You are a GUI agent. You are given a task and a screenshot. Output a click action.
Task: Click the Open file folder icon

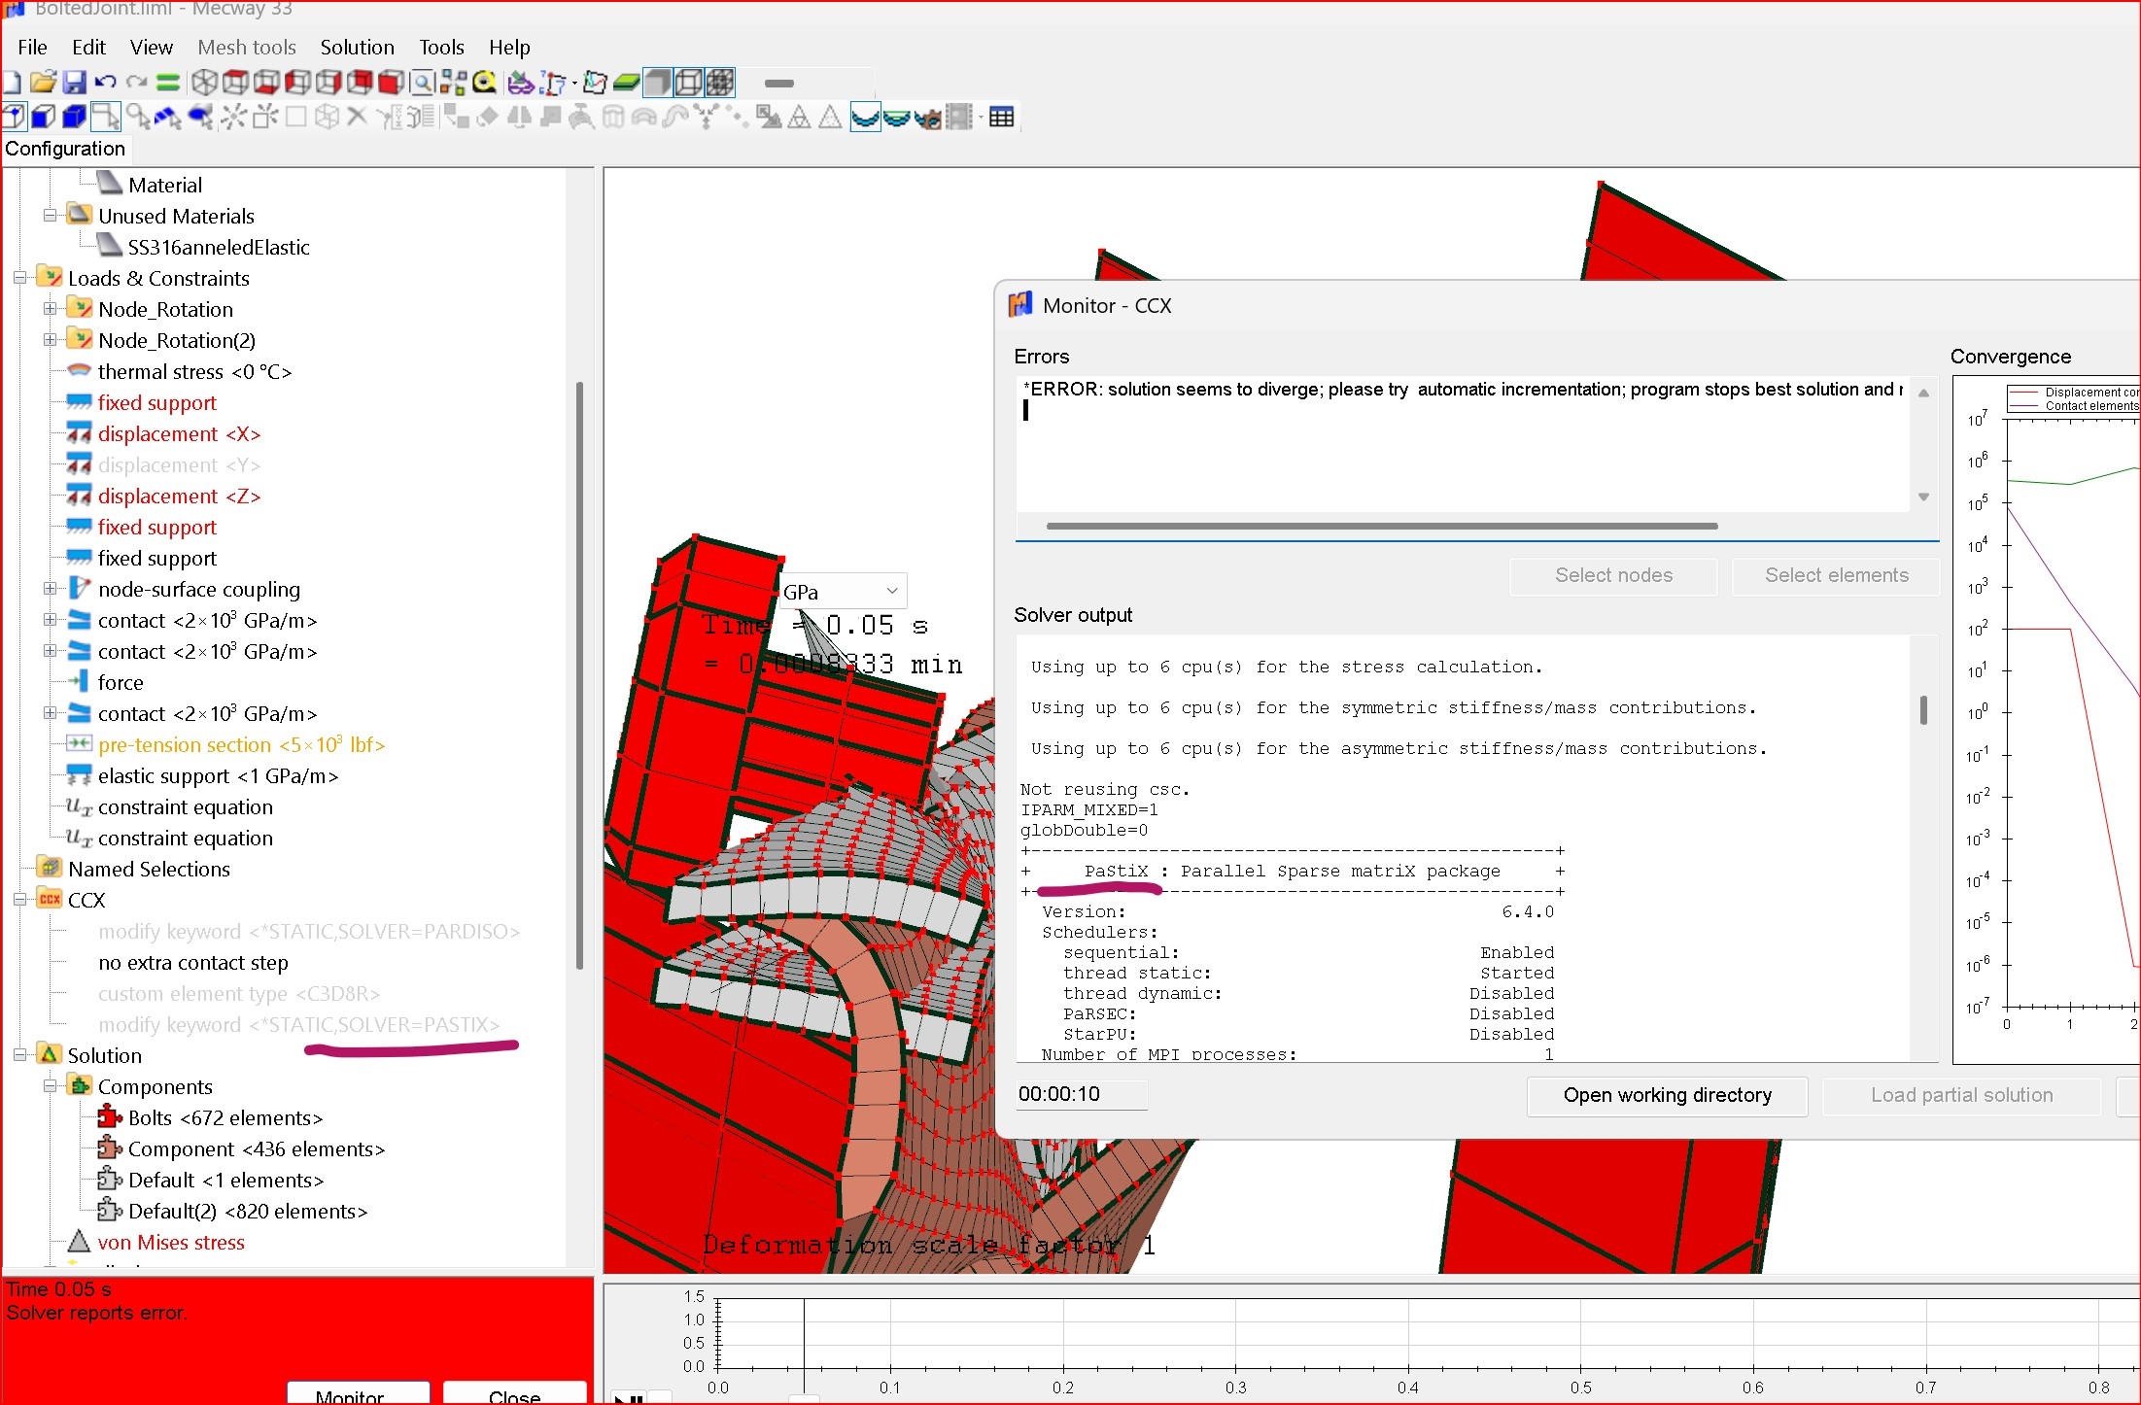click(x=43, y=83)
